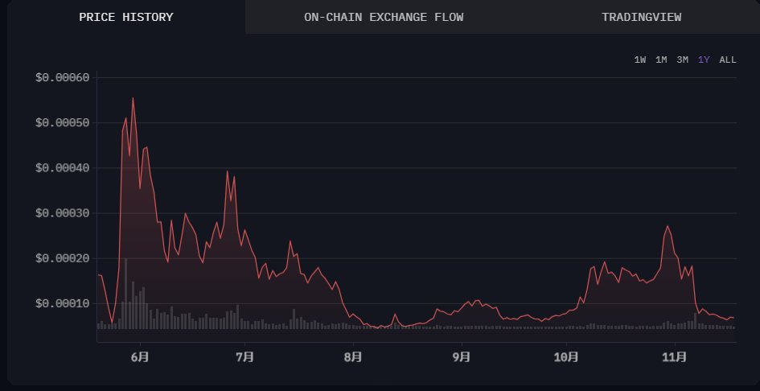
Task: Click the $0.00060 y-axis label
Action: point(61,77)
